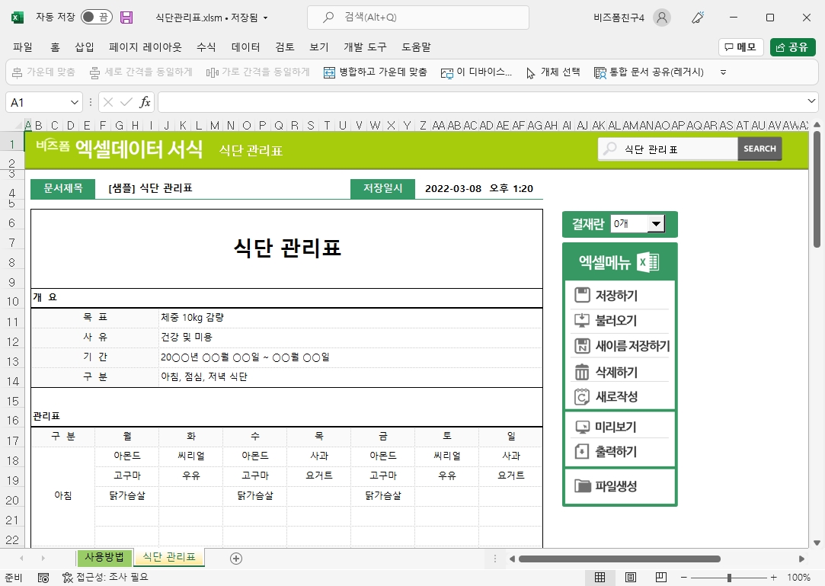Click the insert function fx icon
This screenshot has height=586, width=825.
click(x=145, y=102)
